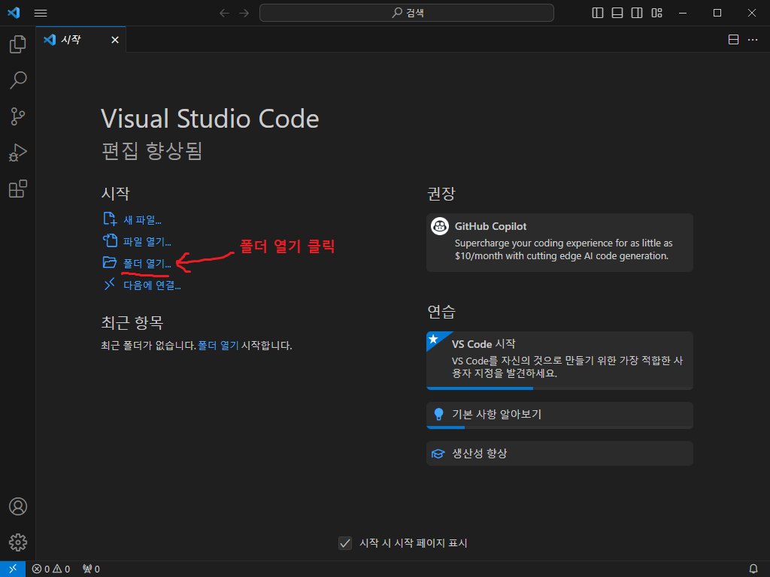The width and height of the screenshot is (770, 577).
Task: Click the 다음에 연결... link
Action: tap(152, 285)
